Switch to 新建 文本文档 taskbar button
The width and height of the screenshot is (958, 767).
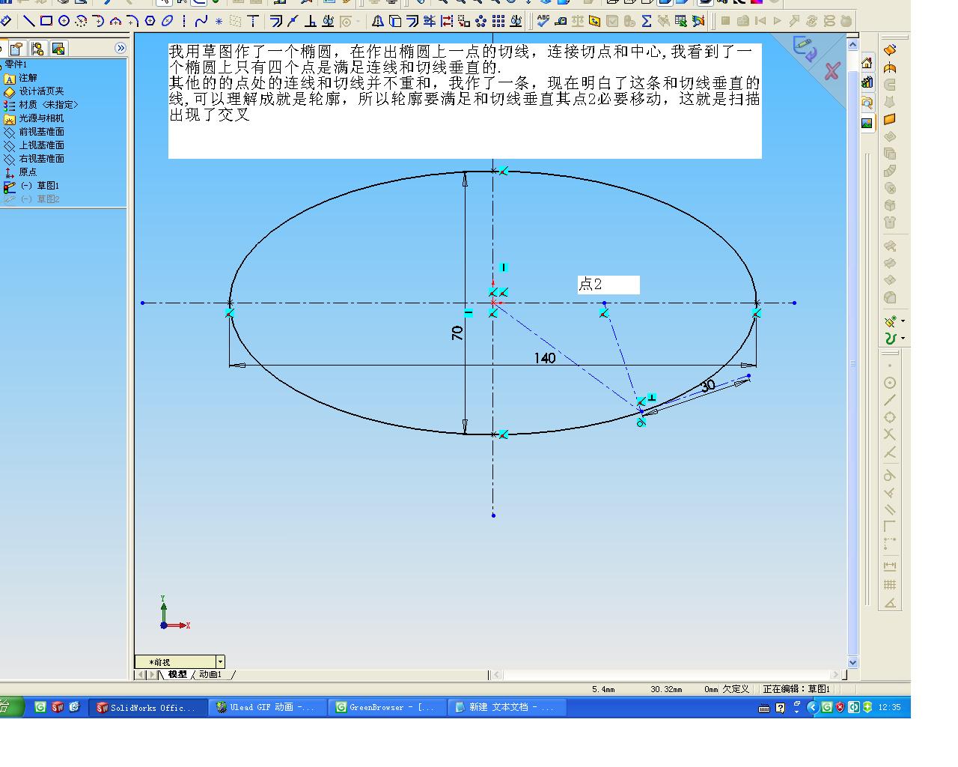coord(507,707)
